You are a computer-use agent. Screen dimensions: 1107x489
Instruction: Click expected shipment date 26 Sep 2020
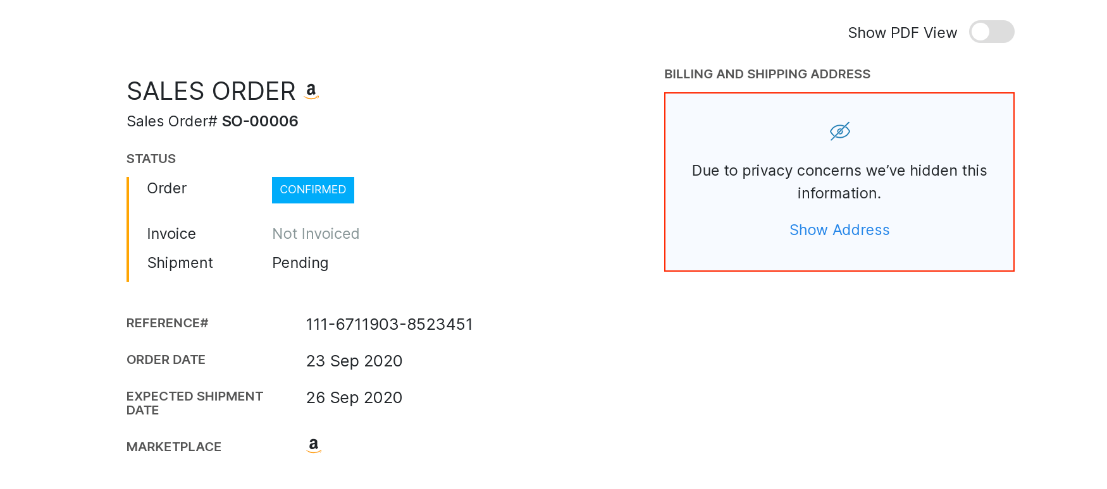[x=354, y=397]
